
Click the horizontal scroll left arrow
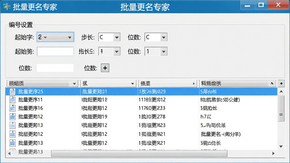point(9,153)
